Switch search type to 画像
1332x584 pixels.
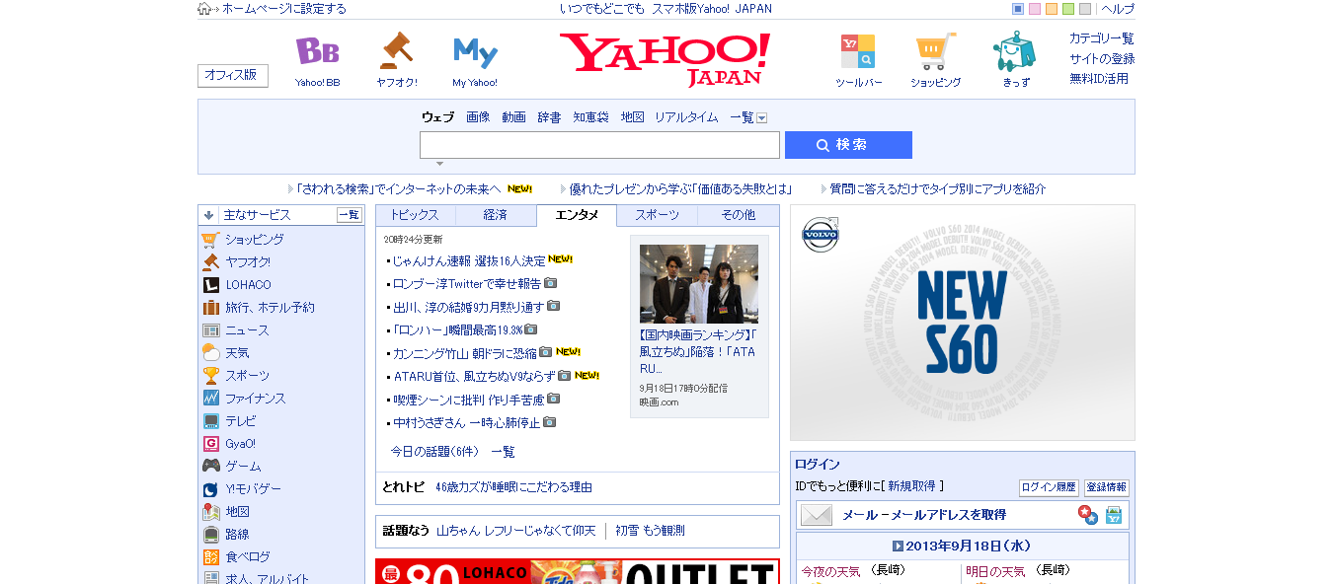tap(478, 117)
